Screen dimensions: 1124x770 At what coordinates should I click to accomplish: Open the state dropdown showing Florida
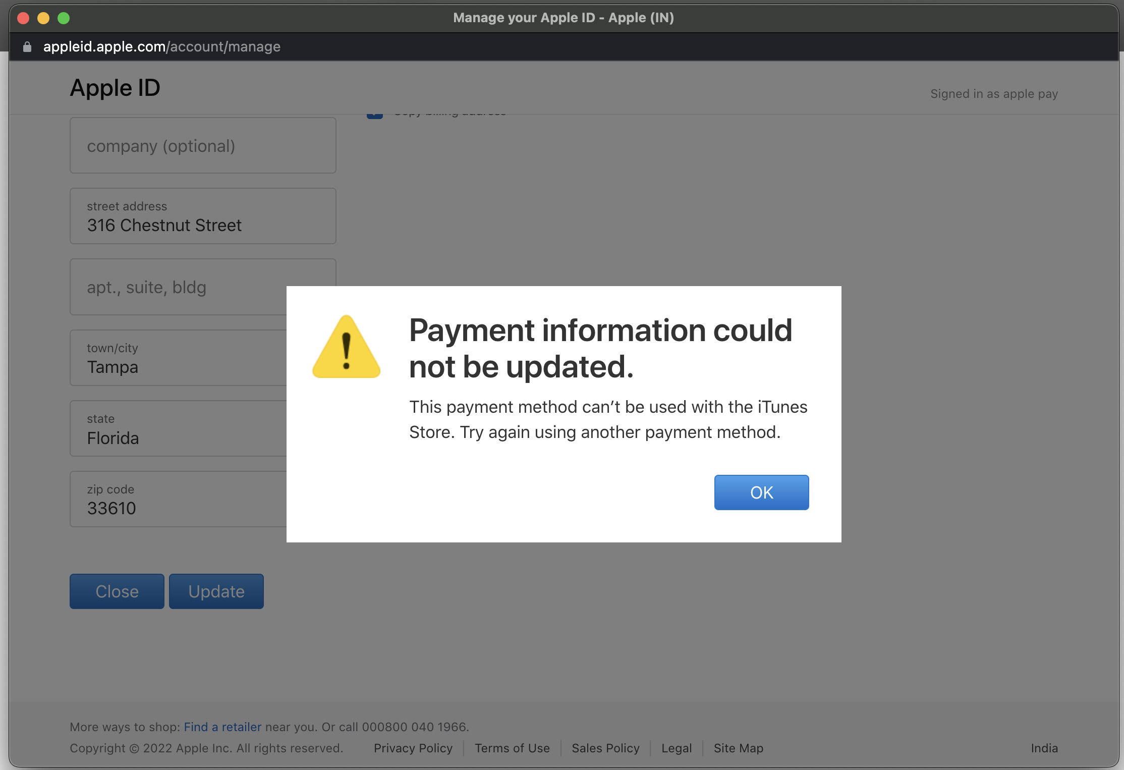(178, 429)
